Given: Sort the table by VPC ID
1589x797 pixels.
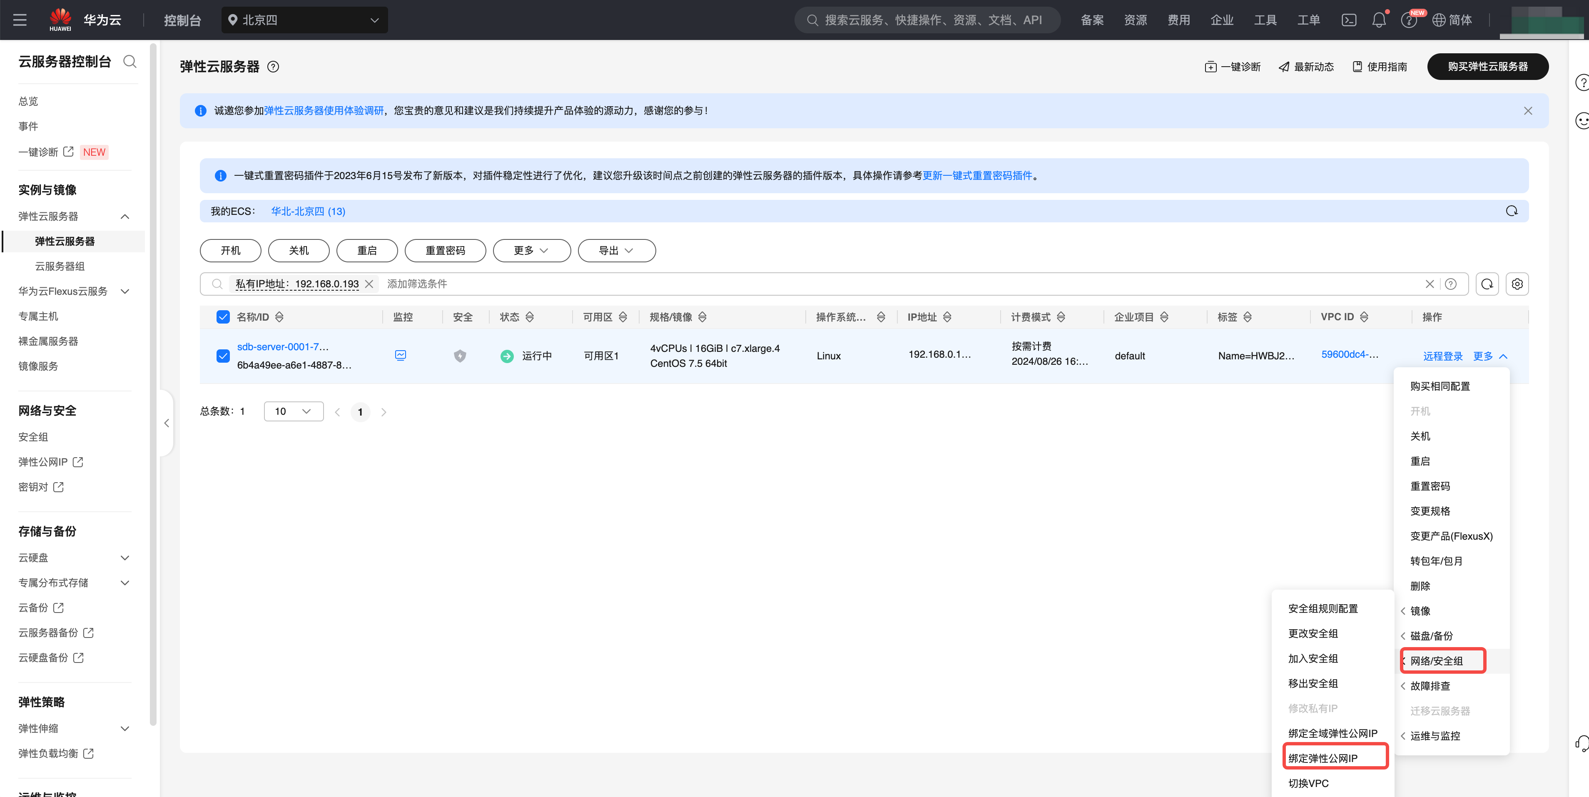Looking at the screenshot, I should (1365, 317).
